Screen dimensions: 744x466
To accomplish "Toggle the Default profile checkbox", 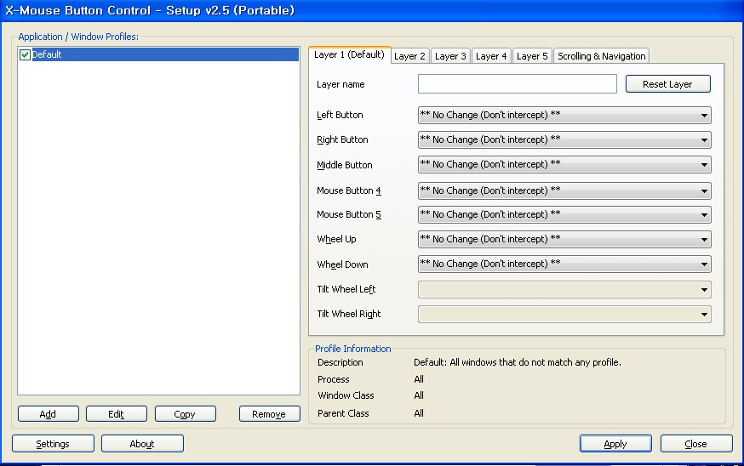I will tap(26, 54).
